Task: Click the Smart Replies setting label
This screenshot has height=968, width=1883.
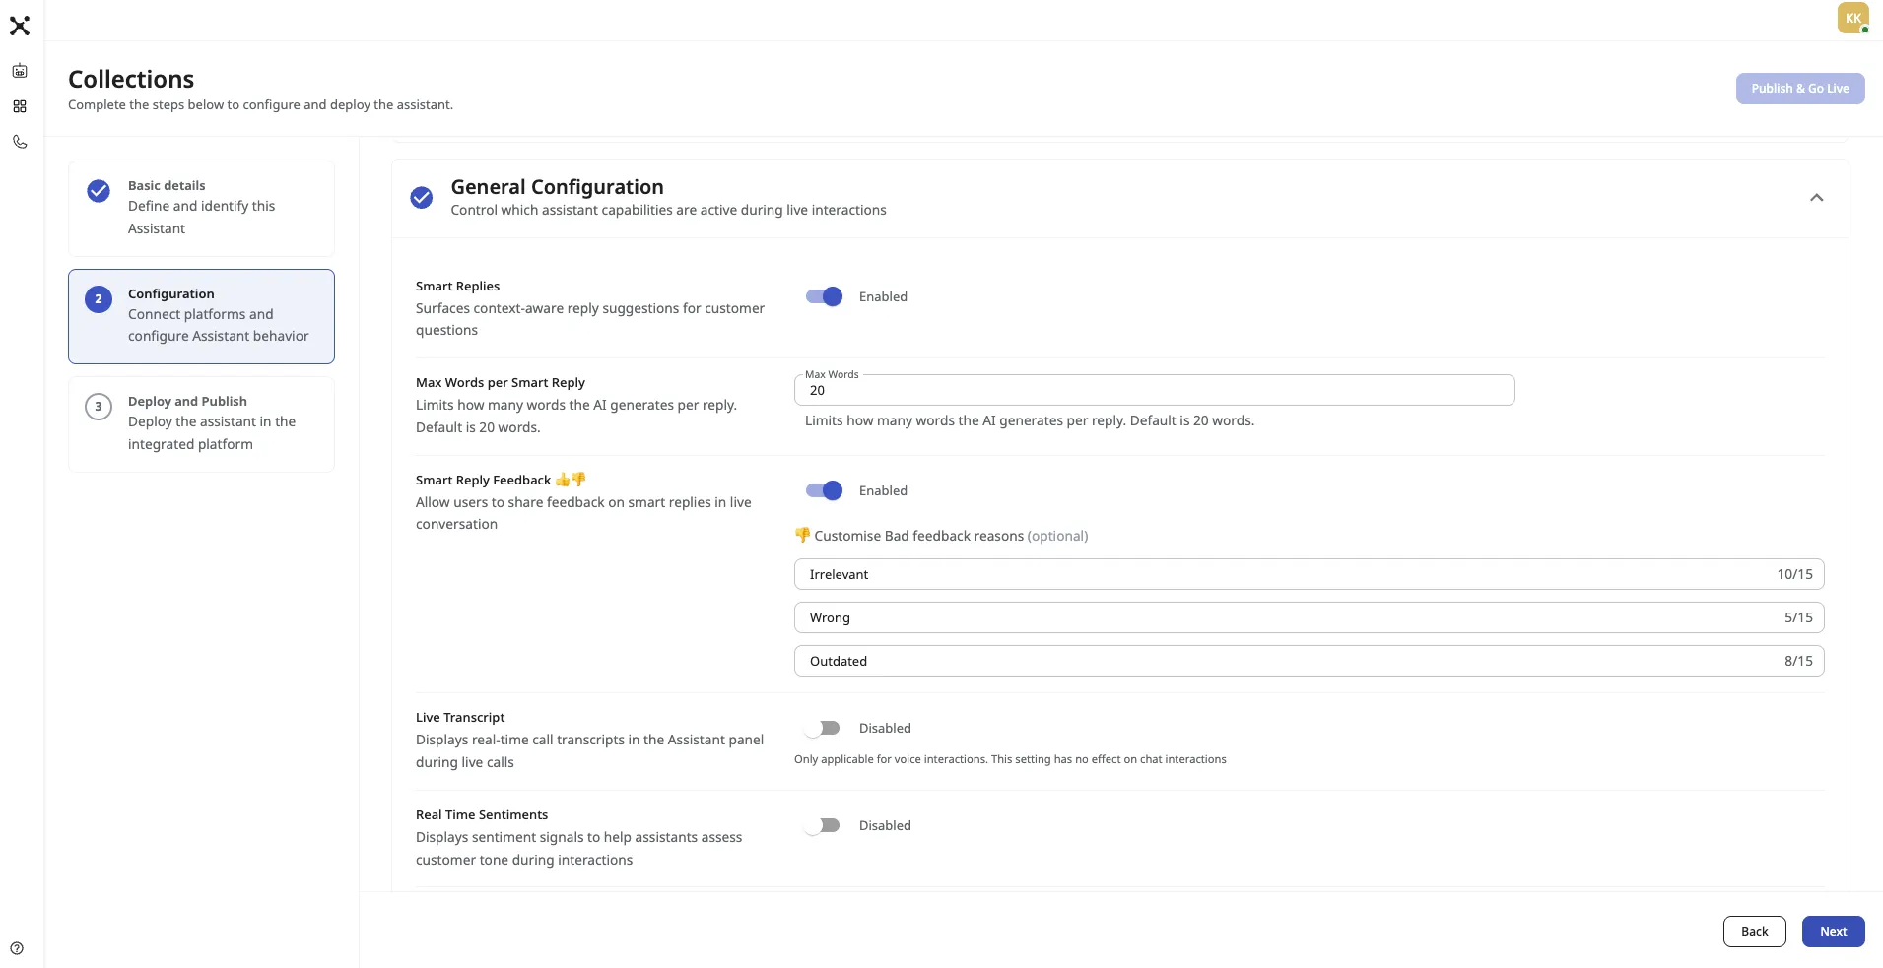Action: click(x=457, y=286)
